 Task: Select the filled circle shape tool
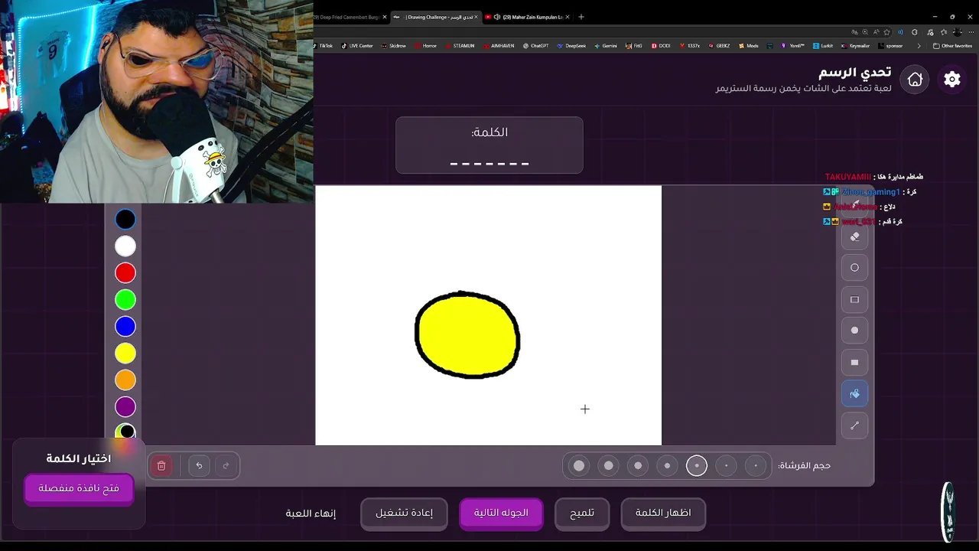[854, 331]
